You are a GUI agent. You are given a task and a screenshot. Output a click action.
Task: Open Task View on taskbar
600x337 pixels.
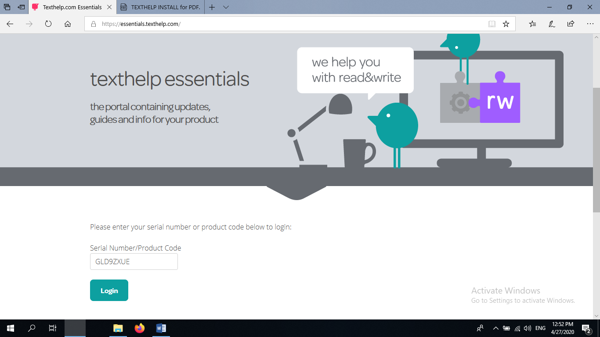coord(53,328)
